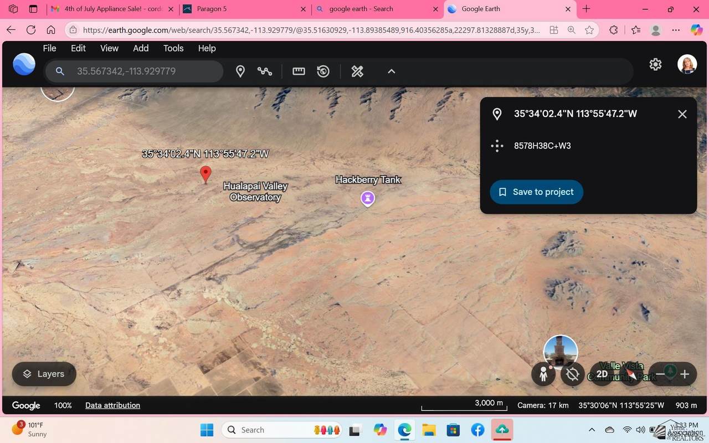
Task: Zoom in with the plus button
Action: point(685,374)
